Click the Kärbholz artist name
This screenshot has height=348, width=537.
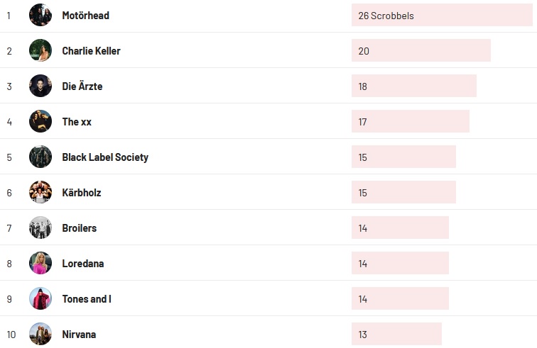tap(82, 193)
